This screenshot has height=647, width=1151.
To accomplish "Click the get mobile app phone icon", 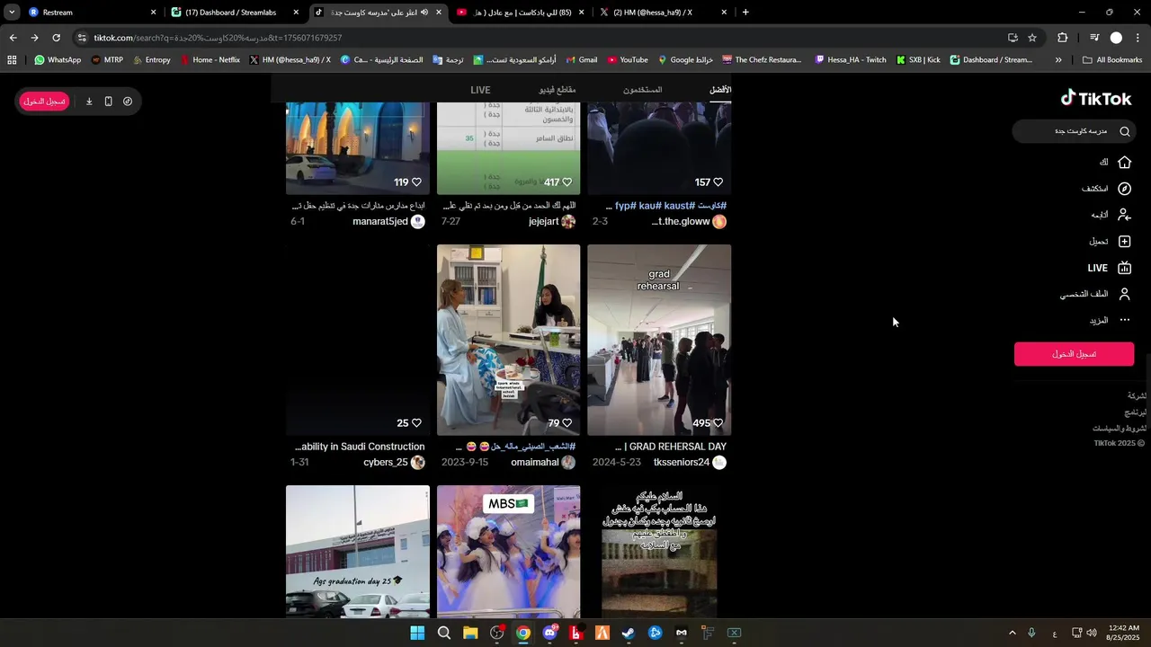I will click(108, 102).
